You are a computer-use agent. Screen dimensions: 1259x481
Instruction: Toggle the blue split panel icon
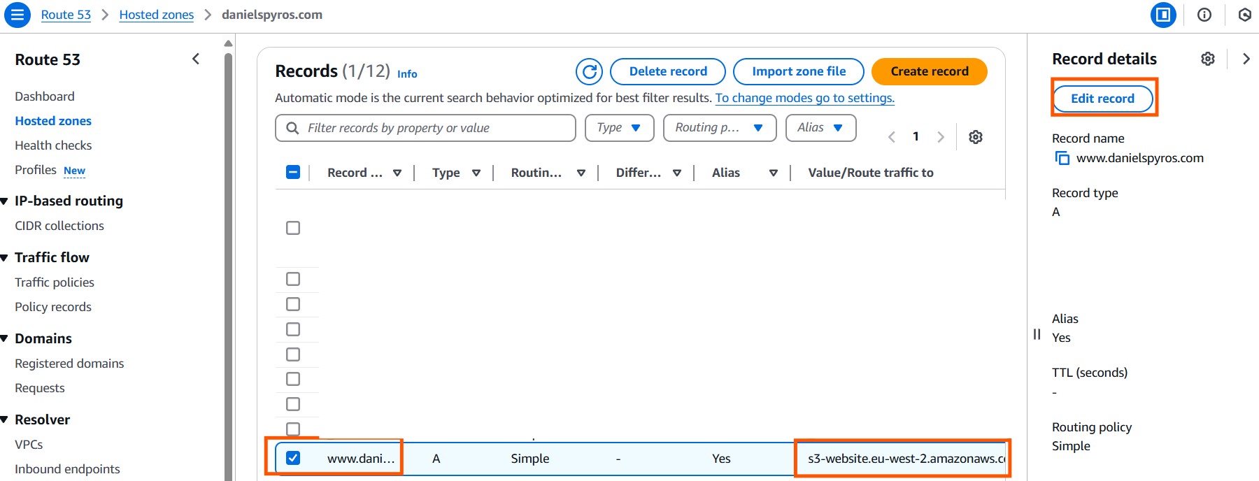[1164, 15]
